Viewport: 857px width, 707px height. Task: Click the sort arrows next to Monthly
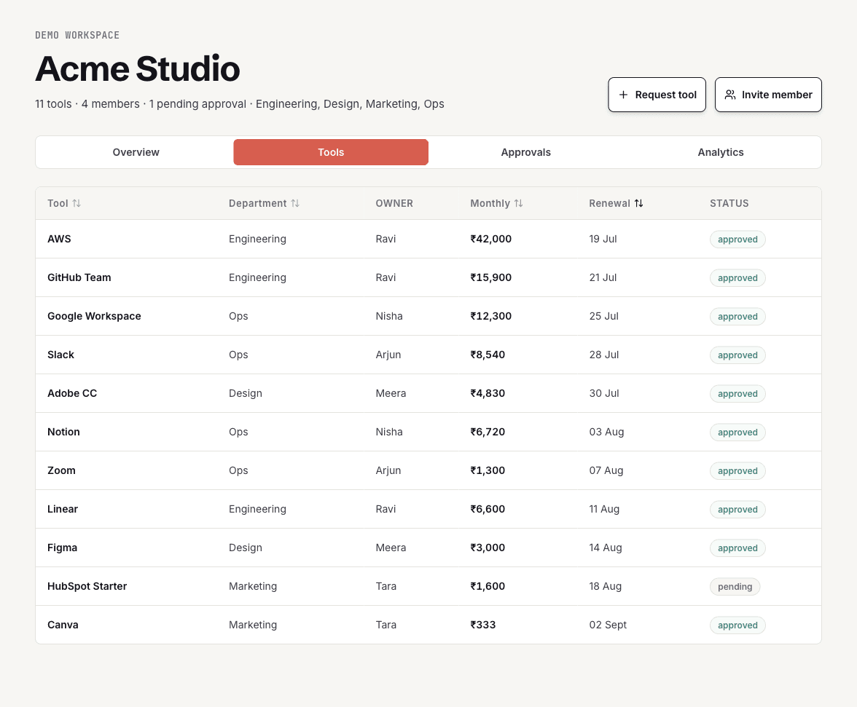point(519,203)
